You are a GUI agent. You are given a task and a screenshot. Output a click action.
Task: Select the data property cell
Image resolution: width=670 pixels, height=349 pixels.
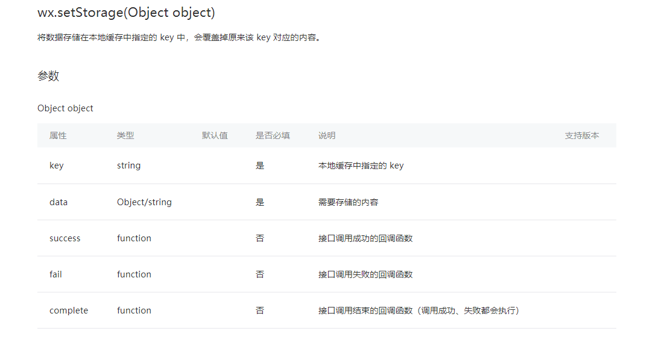click(x=58, y=202)
